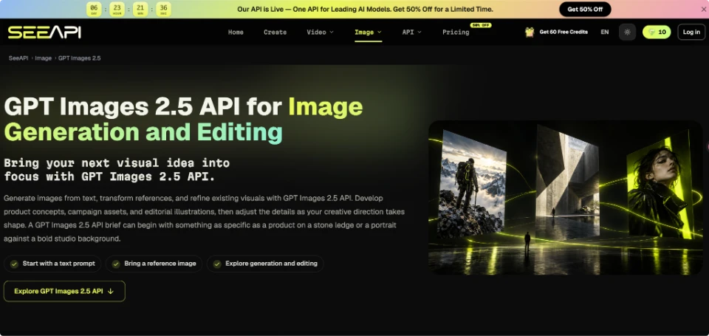Click checkmark icon beside Bring a reference image
Screen dimensions: 709x336
[x=116, y=264]
